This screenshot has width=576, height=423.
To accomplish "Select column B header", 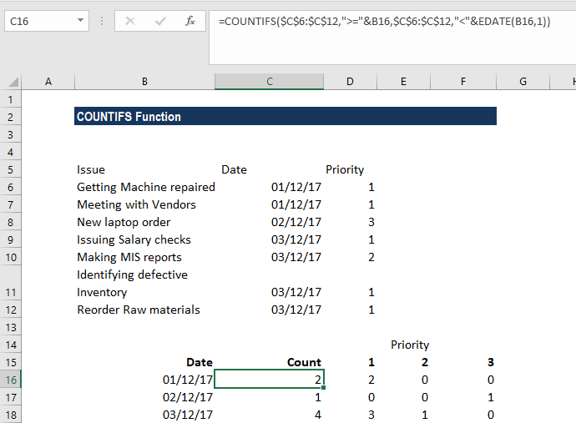I will (x=144, y=82).
